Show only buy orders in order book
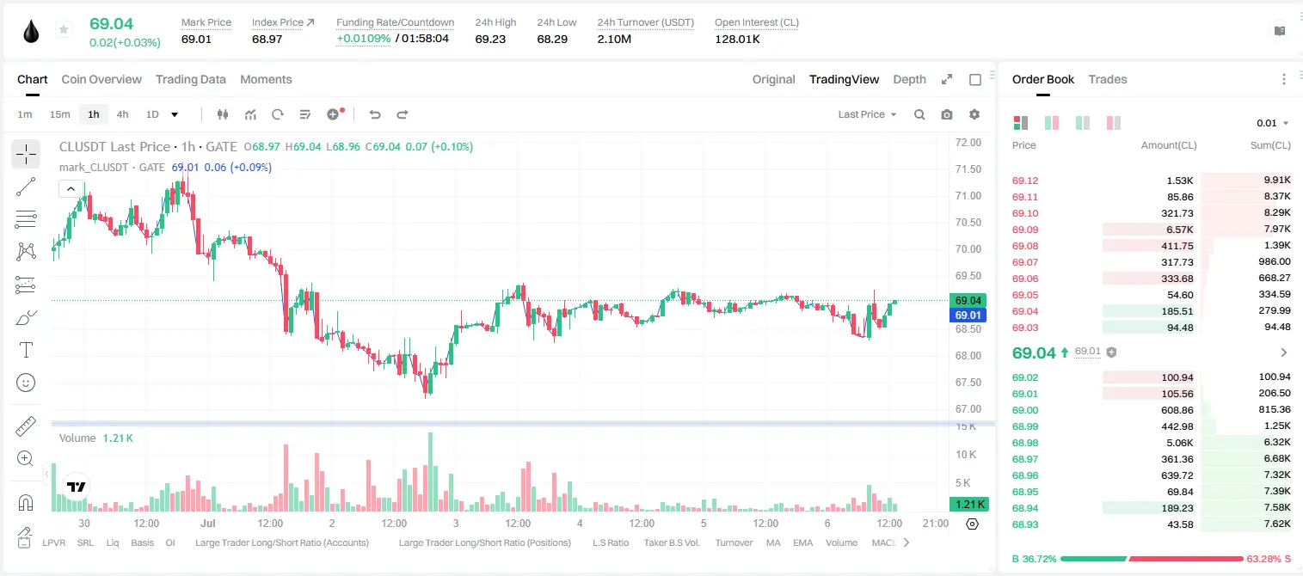 tap(1083, 123)
